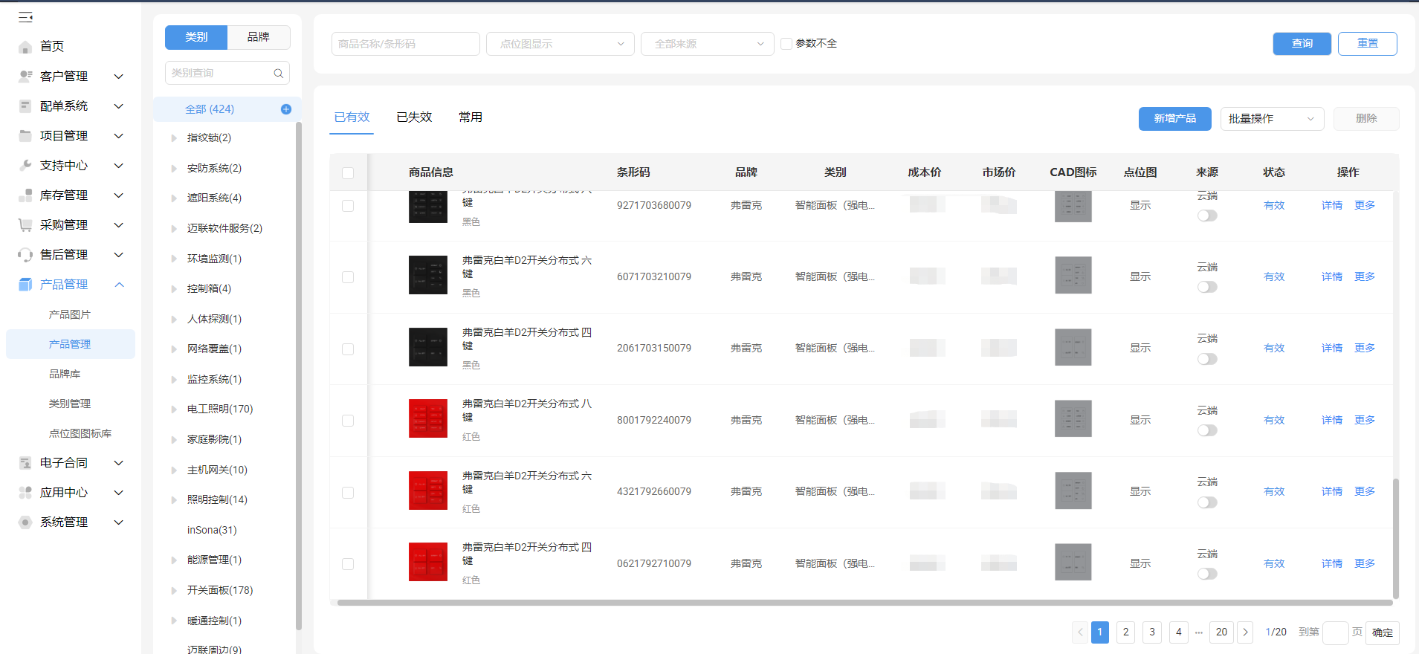Open red product image for barcode 4321792660079
Screen dimensions: 1419x654
428,490
